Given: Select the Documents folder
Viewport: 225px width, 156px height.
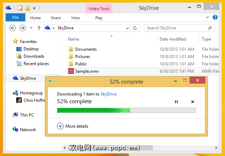Looking at the screenshot, I should click(86, 49).
